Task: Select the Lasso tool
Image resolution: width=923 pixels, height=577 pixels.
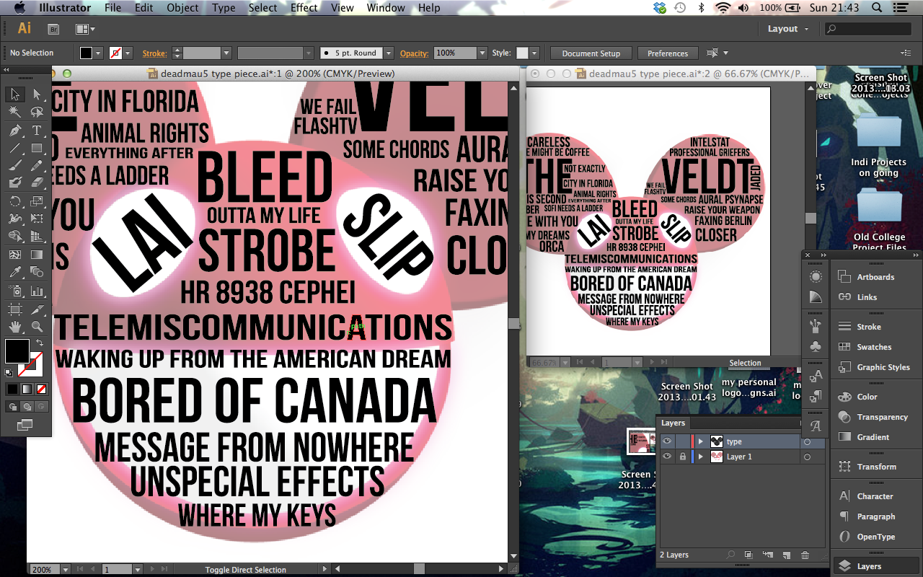Action: 37,112
